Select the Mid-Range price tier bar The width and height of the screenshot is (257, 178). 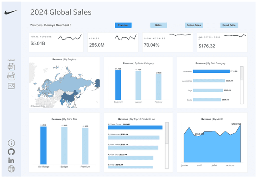coord(43,145)
